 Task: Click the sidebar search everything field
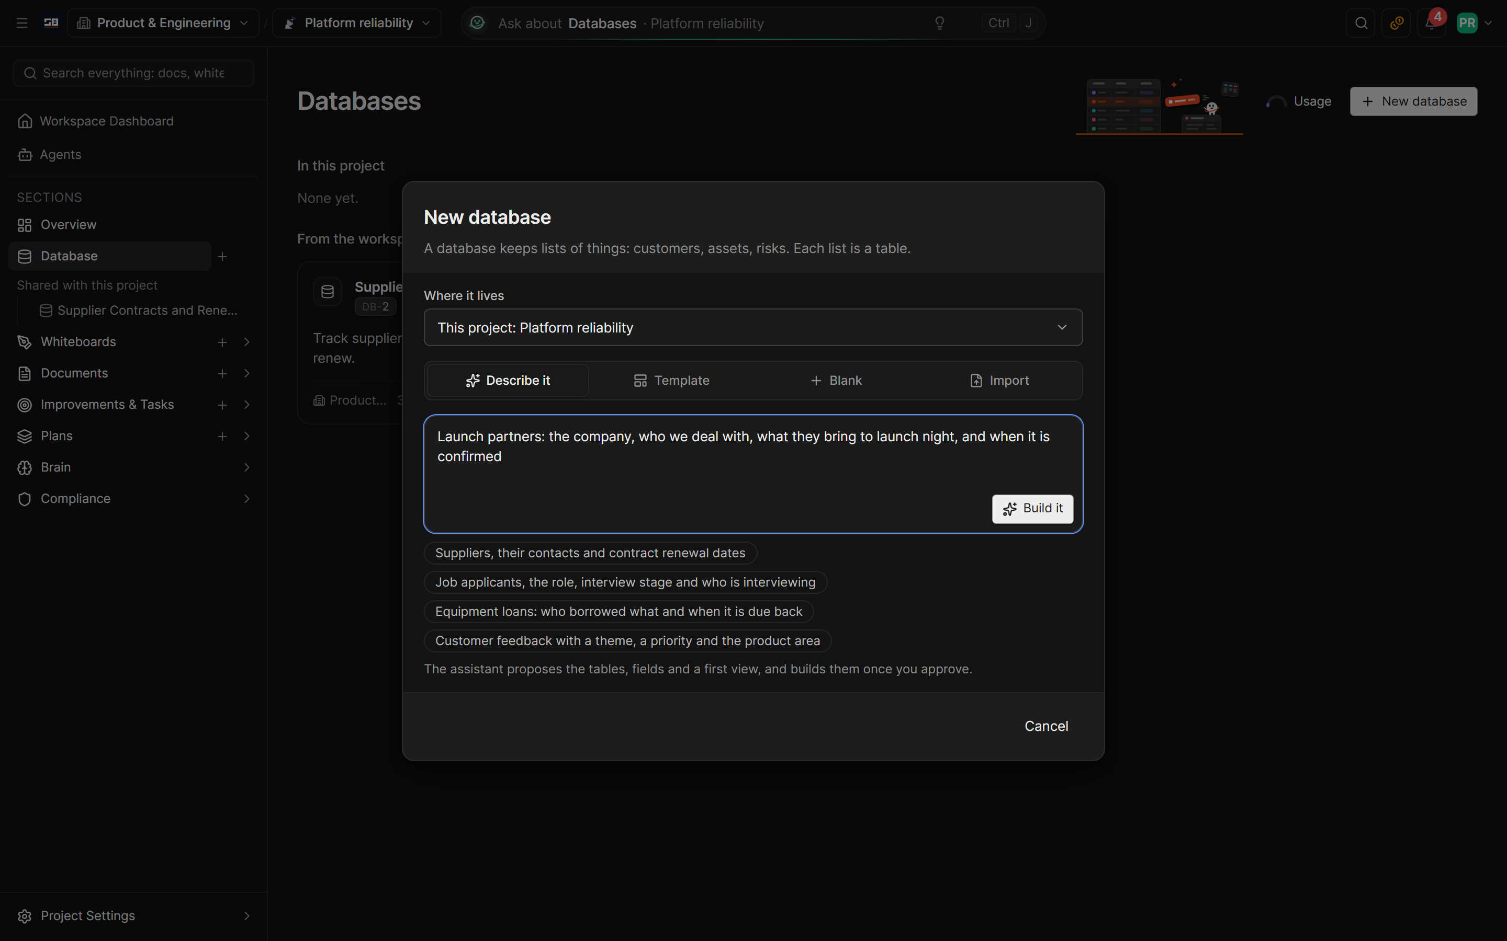pyautogui.click(x=133, y=73)
